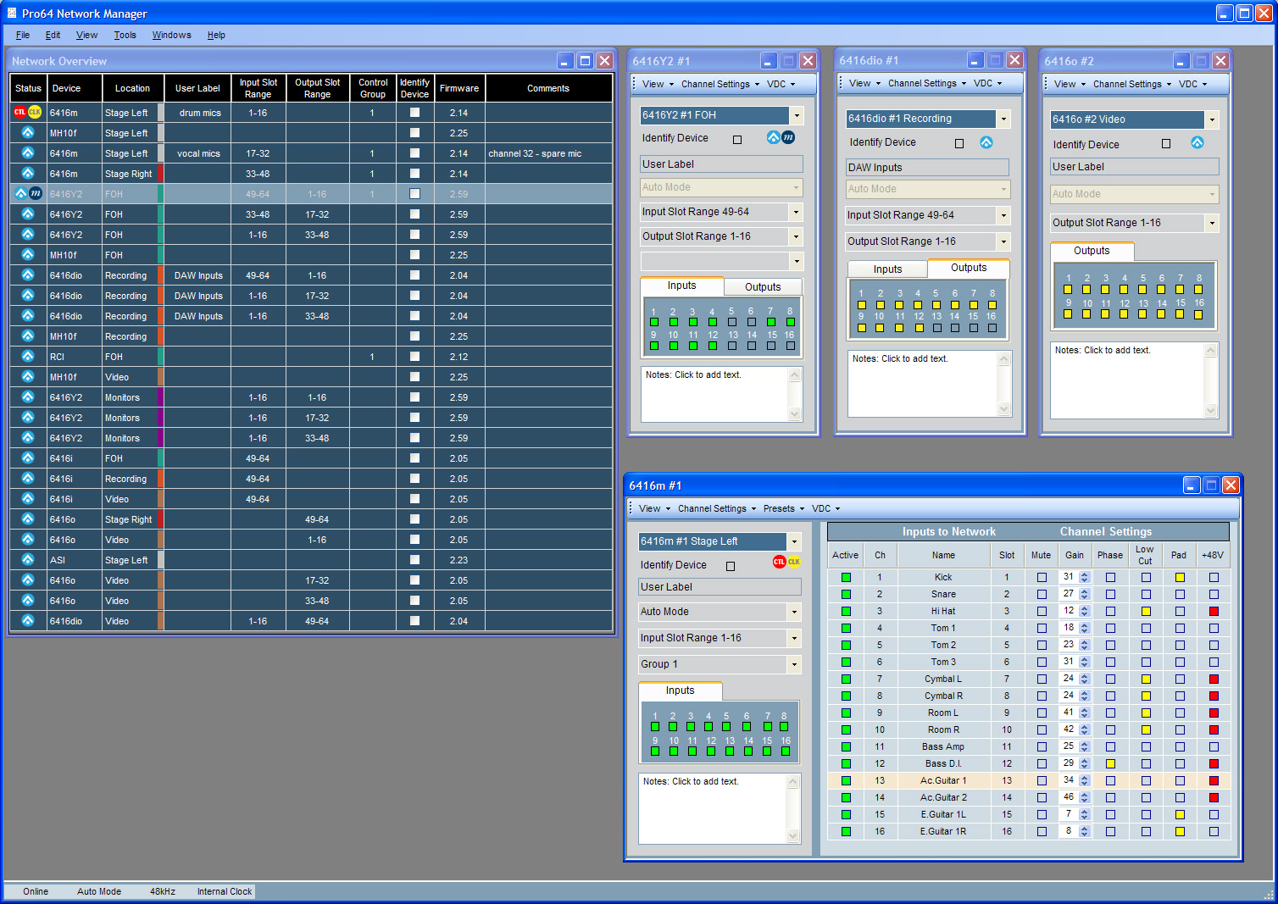Click green location color bar of 6416Y2 FOH 33-48 row

click(x=161, y=214)
